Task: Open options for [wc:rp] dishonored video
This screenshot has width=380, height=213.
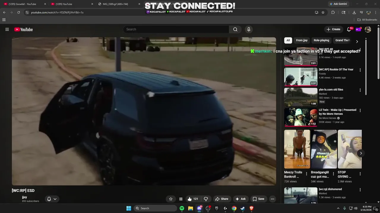Action: tap(360, 190)
